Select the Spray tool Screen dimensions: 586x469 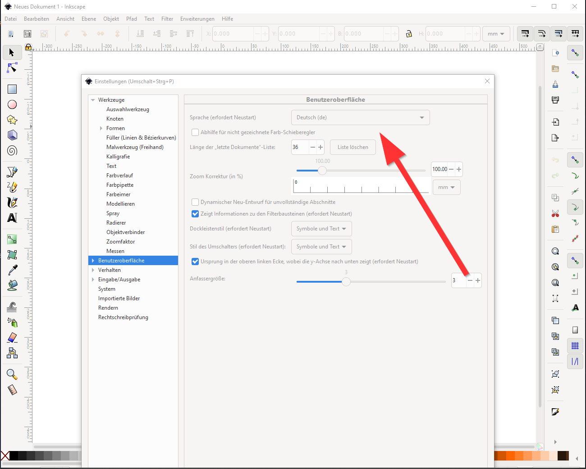point(12,322)
